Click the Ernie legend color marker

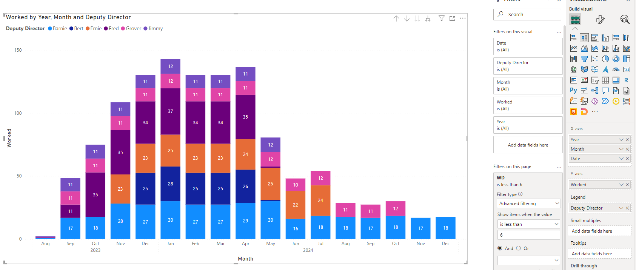click(88, 29)
